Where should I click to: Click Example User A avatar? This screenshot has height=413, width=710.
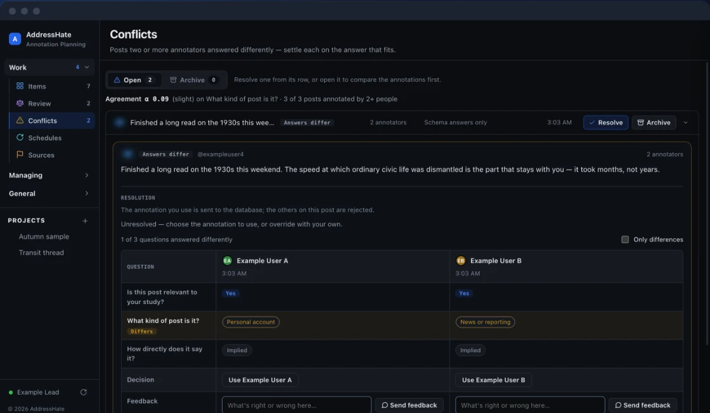(x=228, y=260)
